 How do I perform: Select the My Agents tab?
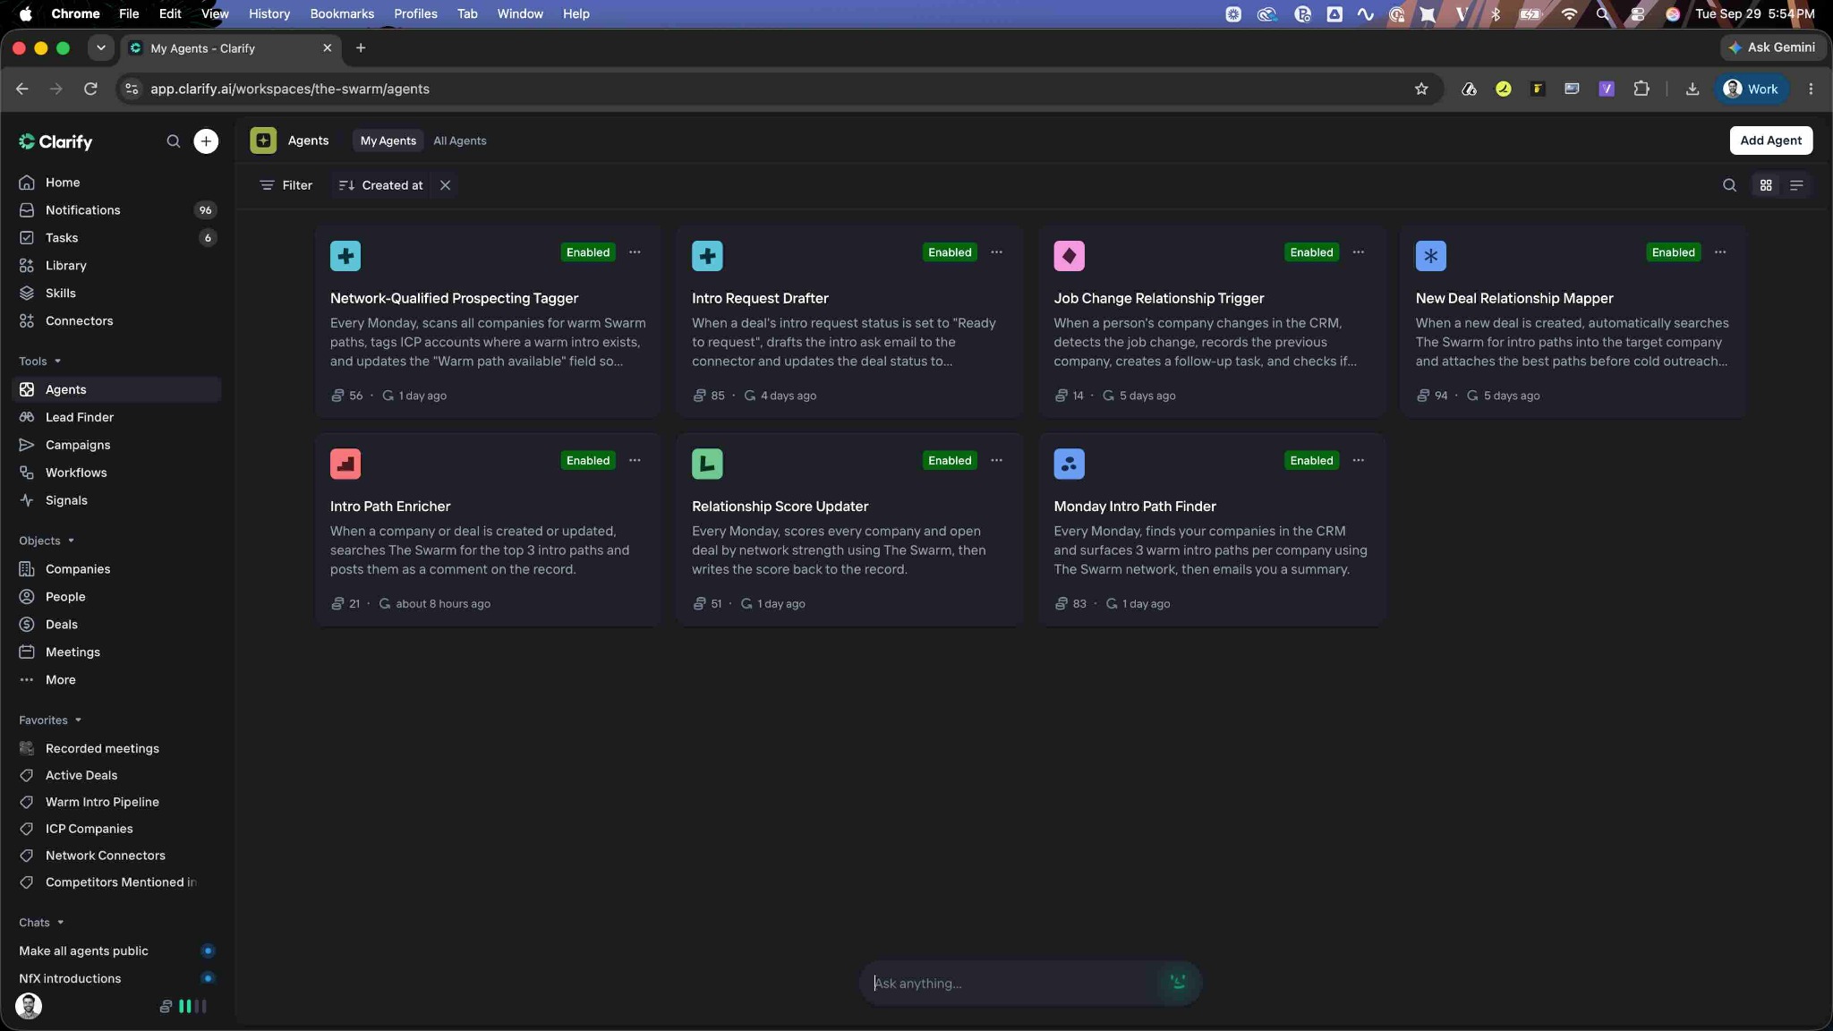coord(388,141)
